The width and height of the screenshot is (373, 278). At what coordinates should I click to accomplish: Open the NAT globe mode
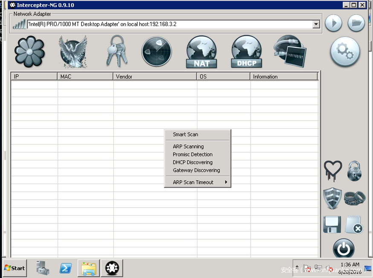point(202,52)
